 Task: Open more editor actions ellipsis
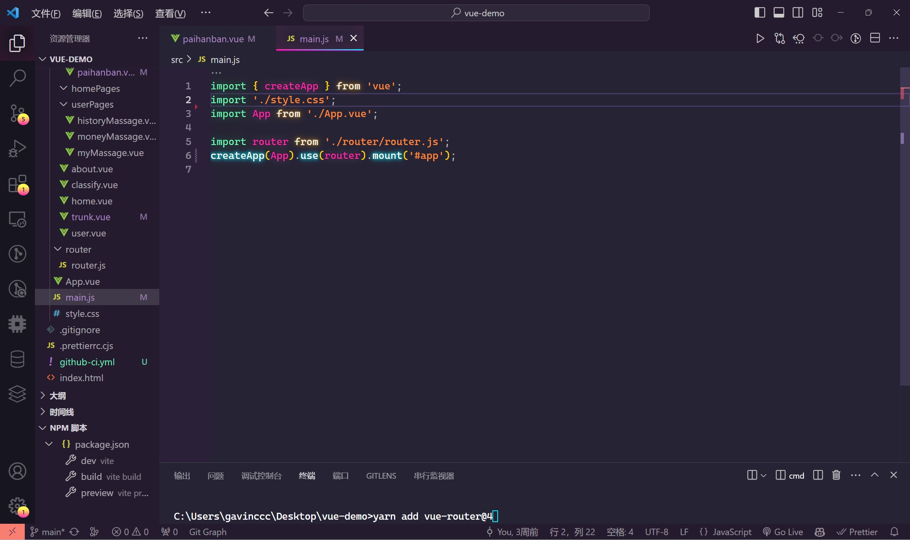point(894,38)
